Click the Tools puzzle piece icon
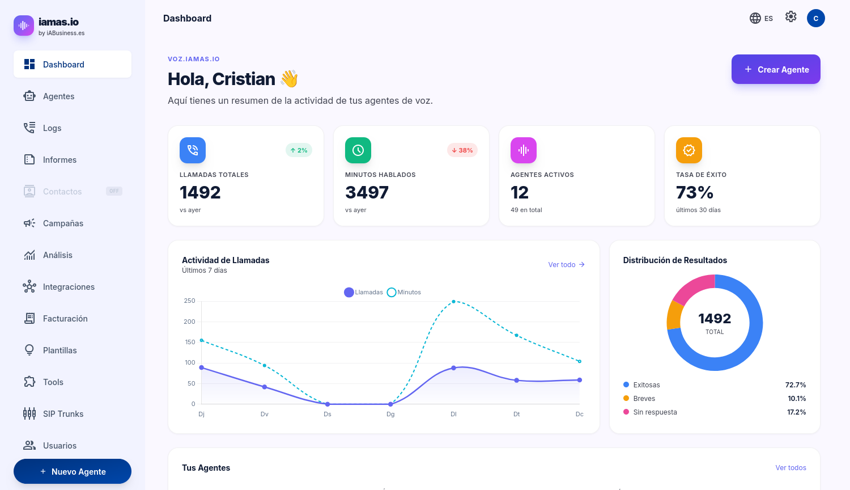This screenshot has height=490, width=850. point(29,382)
